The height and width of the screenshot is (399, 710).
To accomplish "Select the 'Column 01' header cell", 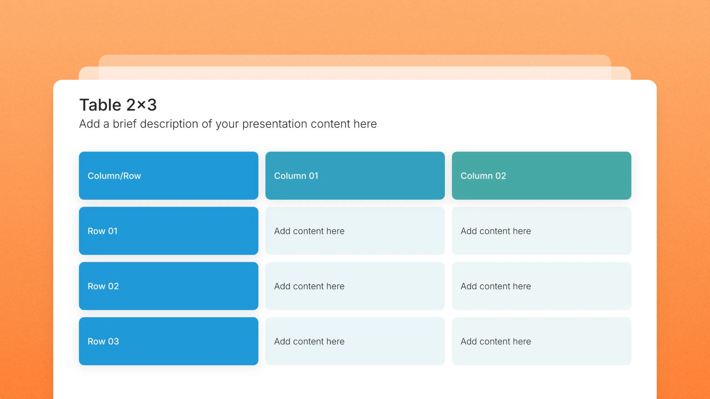I will pos(355,176).
